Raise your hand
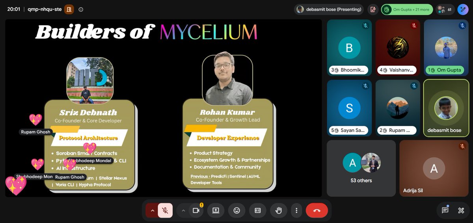Screen dimensions: 473x223 [x=279, y=210]
